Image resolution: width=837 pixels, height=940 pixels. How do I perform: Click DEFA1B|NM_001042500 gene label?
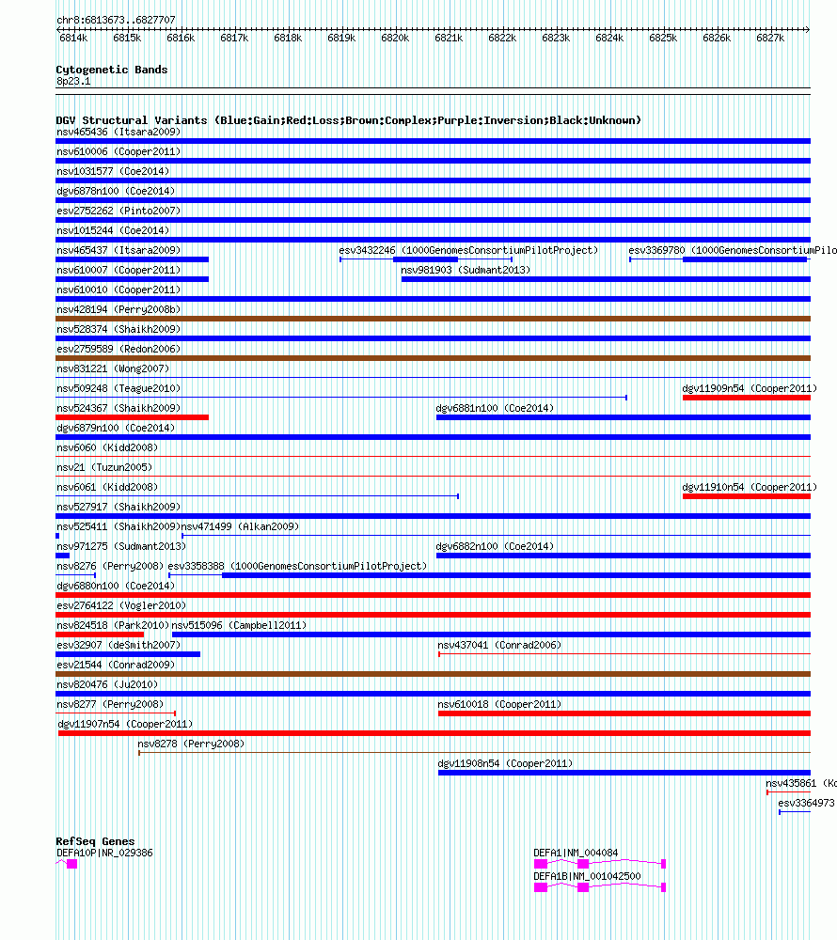(x=588, y=878)
